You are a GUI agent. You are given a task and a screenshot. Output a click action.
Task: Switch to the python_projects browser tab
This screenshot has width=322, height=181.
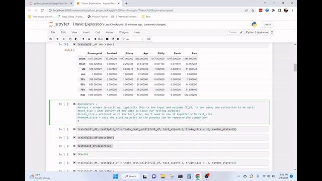51,4
